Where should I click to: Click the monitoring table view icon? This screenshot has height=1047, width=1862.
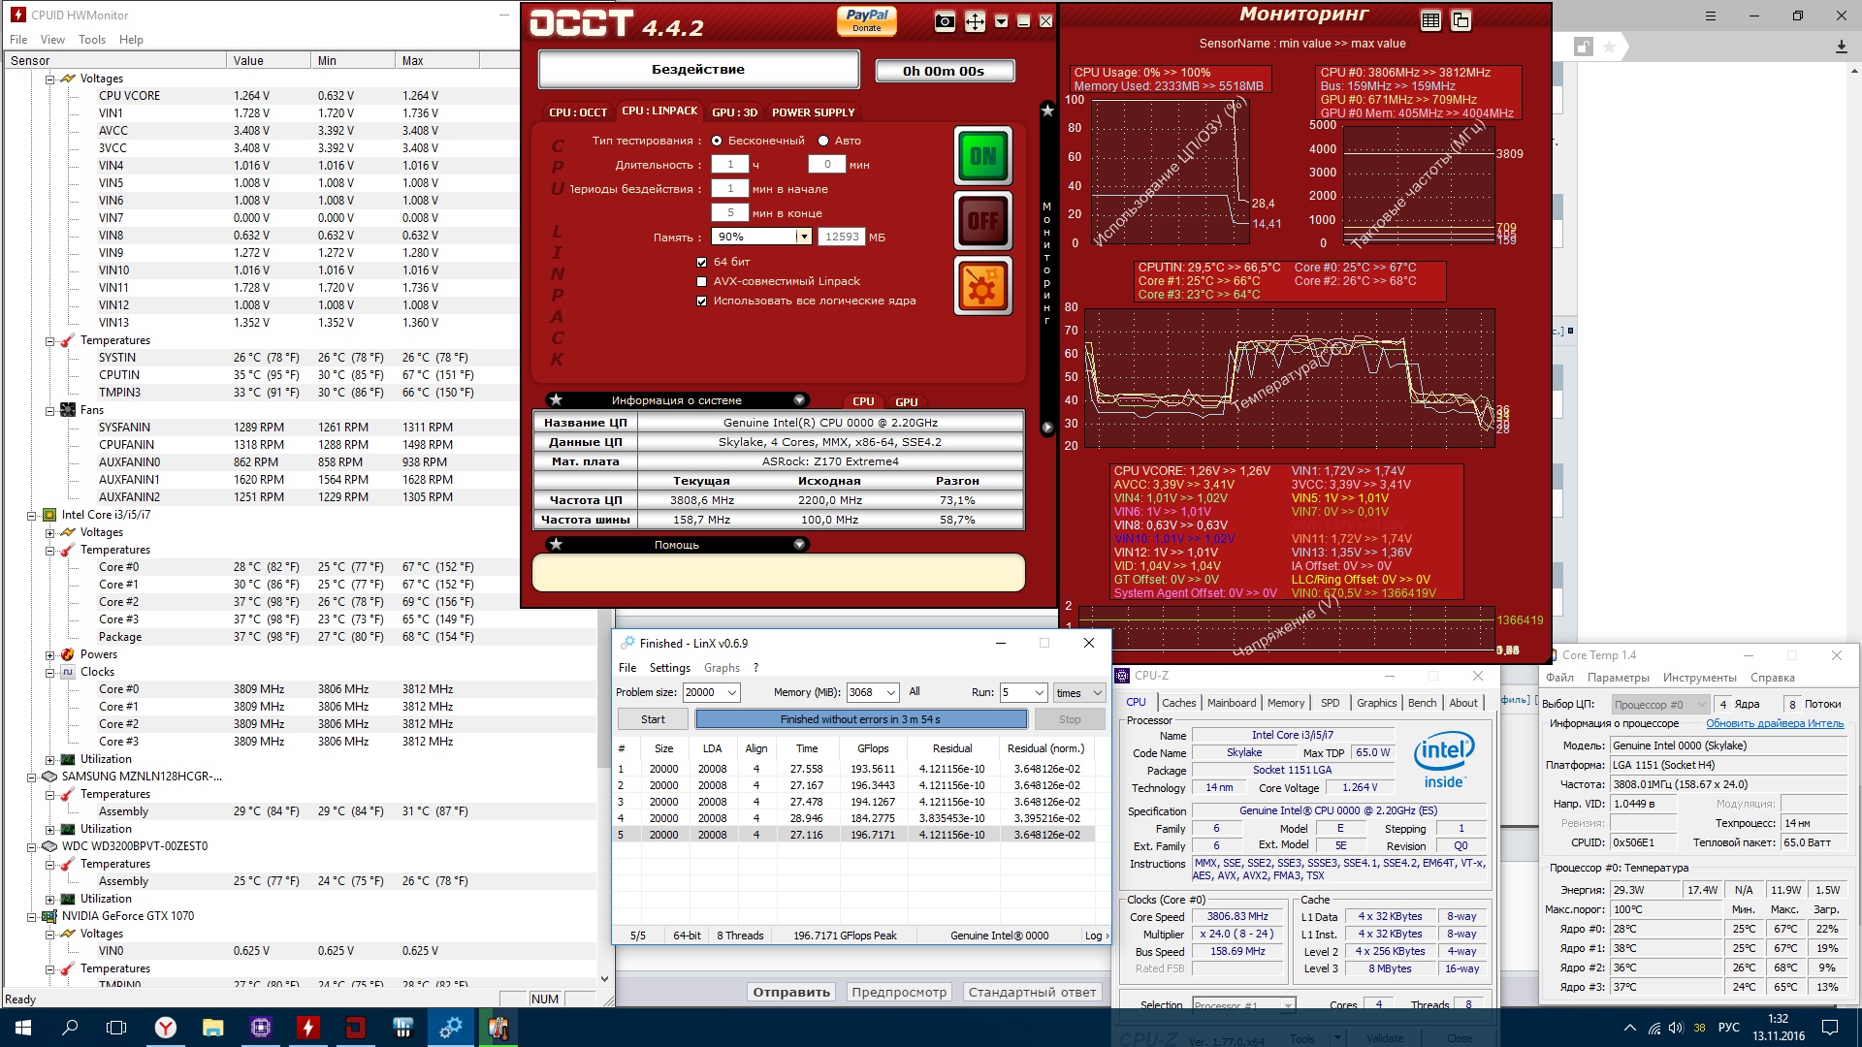click(x=1430, y=20)
